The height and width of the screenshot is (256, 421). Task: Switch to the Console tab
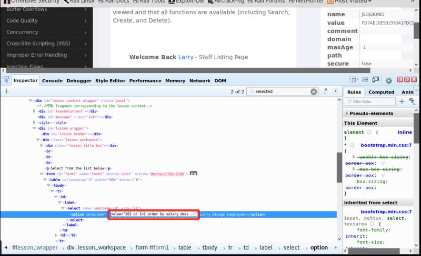click(x=52, y=81)
